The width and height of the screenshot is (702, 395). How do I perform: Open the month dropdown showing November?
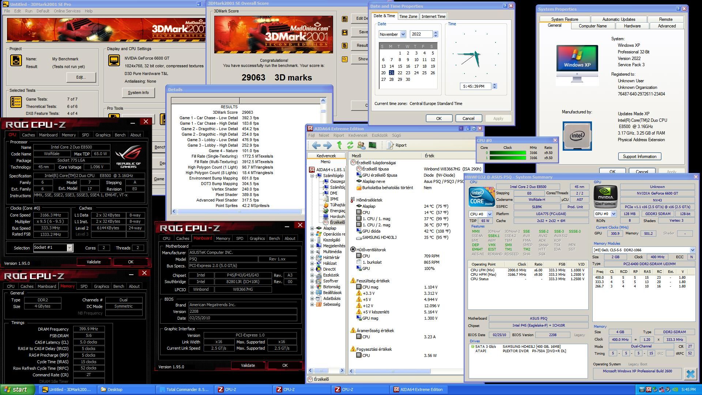click(403, 34)
